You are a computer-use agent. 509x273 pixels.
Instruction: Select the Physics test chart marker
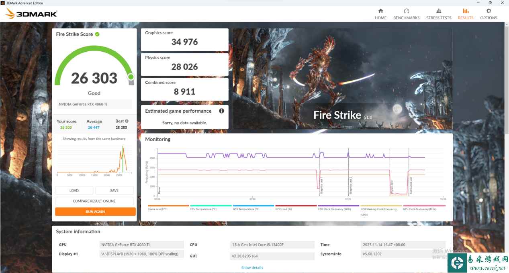pos(392,187)
